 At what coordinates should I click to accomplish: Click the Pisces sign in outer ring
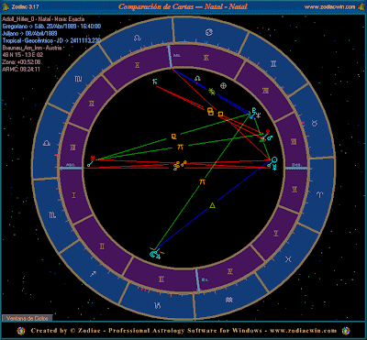point(288,259)
